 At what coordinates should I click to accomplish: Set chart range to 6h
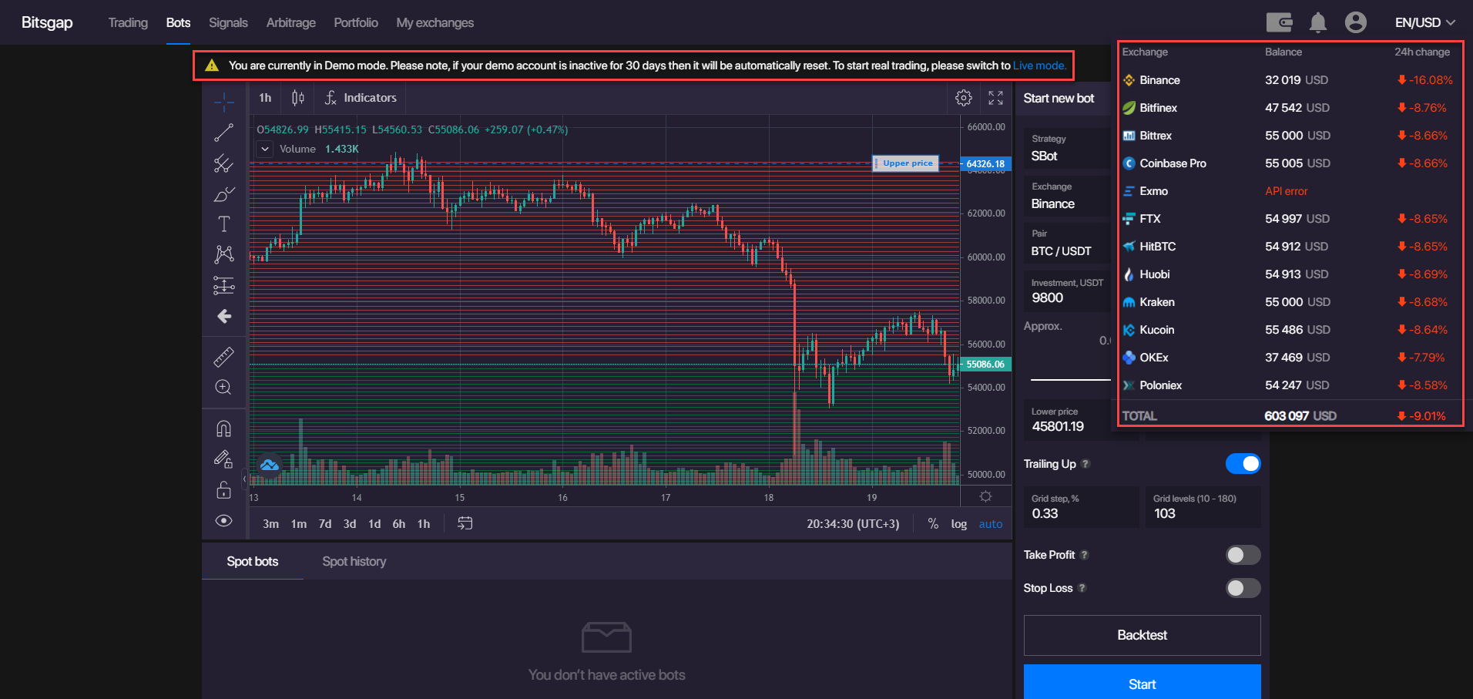(x=399, y=523)
